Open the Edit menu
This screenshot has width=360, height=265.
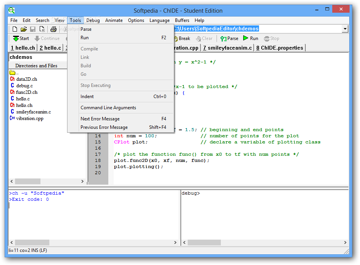[27, 20]
